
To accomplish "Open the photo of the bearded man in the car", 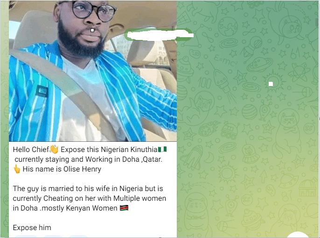I will (93, 71).
